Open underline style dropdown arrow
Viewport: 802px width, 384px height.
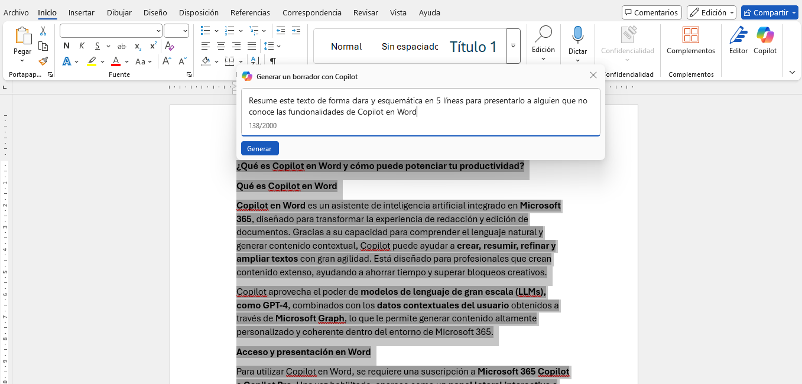click(108, 46)
